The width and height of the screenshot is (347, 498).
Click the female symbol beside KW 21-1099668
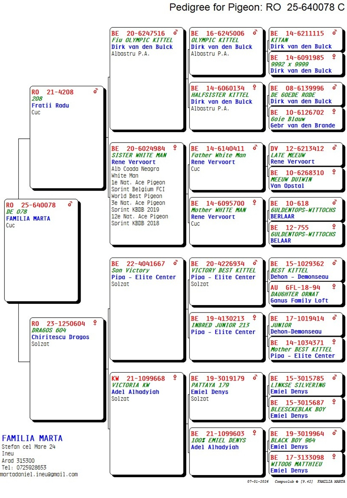pyautogui.click(x=175, y=378)
